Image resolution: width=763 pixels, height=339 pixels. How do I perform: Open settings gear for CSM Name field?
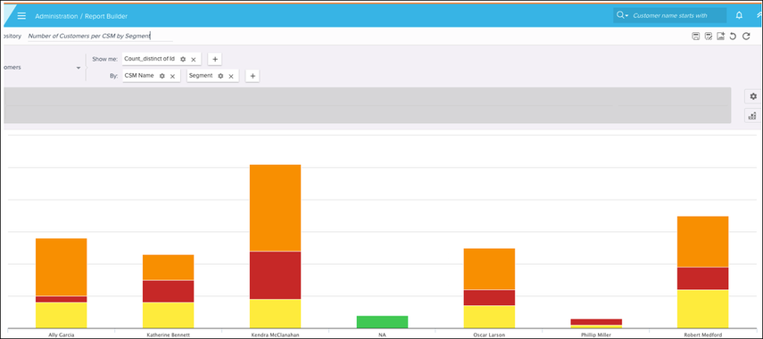click(x=162, y=76)
